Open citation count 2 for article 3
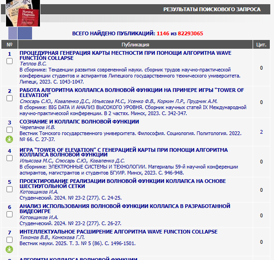274x260 pixels. click(261, 132)
